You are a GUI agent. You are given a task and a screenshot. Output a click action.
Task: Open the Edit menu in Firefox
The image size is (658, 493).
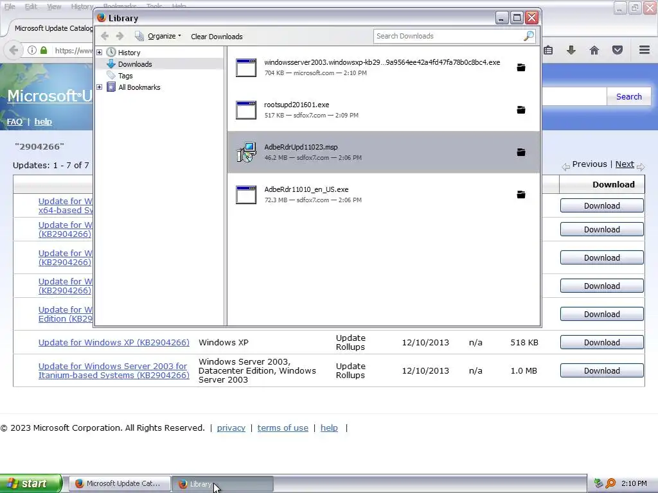(31, 6)
